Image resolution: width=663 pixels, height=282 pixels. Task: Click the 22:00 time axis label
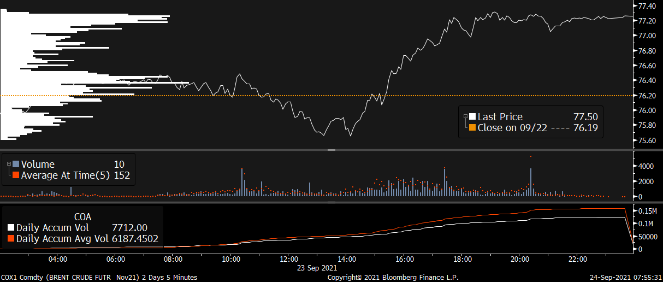coord(578,259)
